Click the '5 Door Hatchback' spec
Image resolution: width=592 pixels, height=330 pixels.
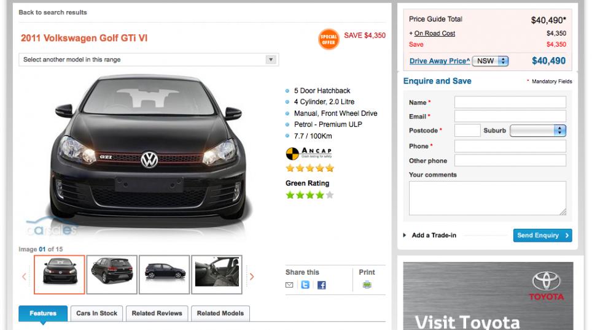coord(322,91)
